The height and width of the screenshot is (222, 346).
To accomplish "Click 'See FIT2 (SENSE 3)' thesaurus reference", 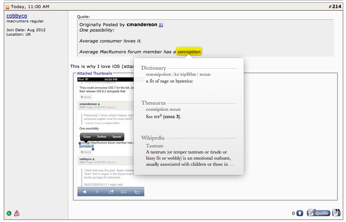I will coord(163,116).
